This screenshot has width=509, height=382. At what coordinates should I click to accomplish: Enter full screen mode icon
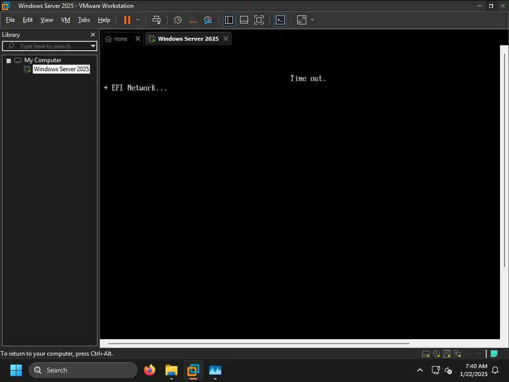tap(258, 20)
